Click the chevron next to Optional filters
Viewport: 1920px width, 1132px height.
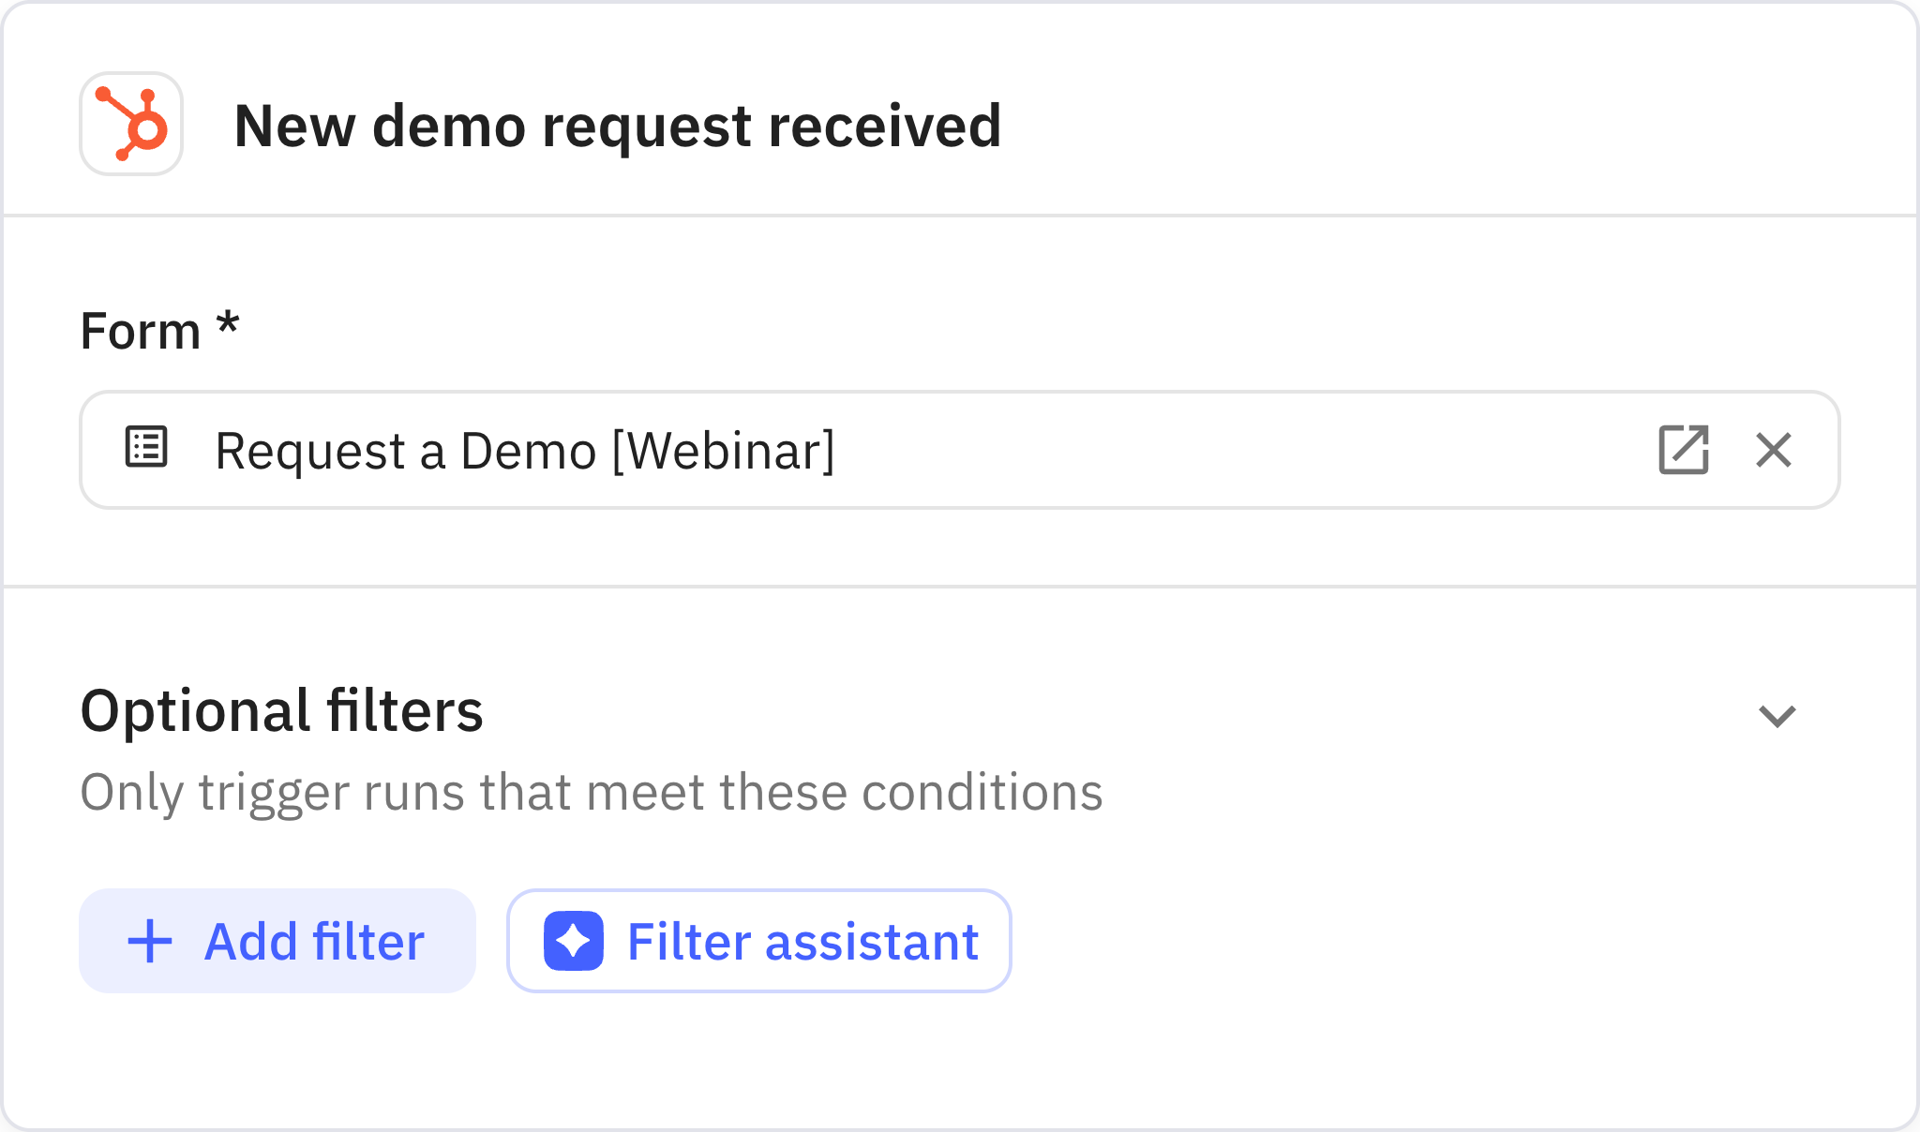(x=1777, y=716)
